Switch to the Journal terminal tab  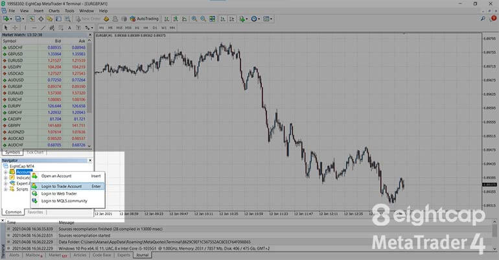pyautogui.click(x=143, y=255)
